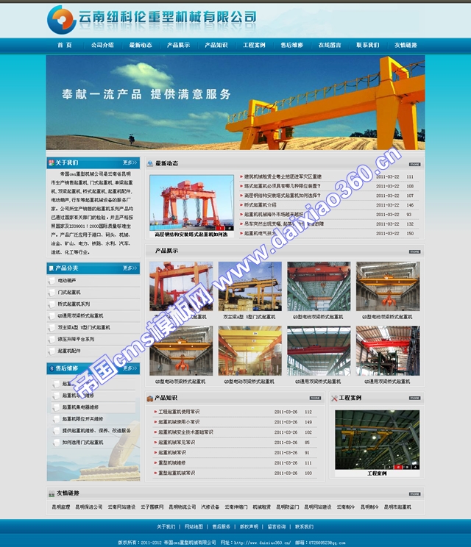Image resolution: width=471 pixels, height=547 pixels.
Task: Select the 联系我们 navigation menu item
Action: (367, 45)
